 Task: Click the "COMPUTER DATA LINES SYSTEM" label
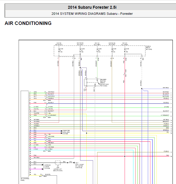[x=66, y=132]
